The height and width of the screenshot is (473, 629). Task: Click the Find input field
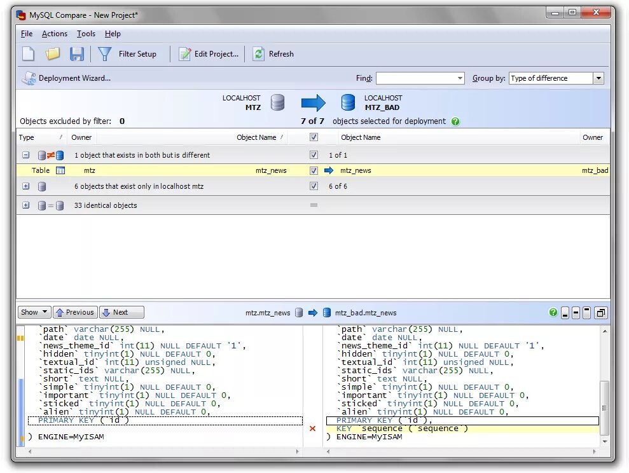point(415,78)
